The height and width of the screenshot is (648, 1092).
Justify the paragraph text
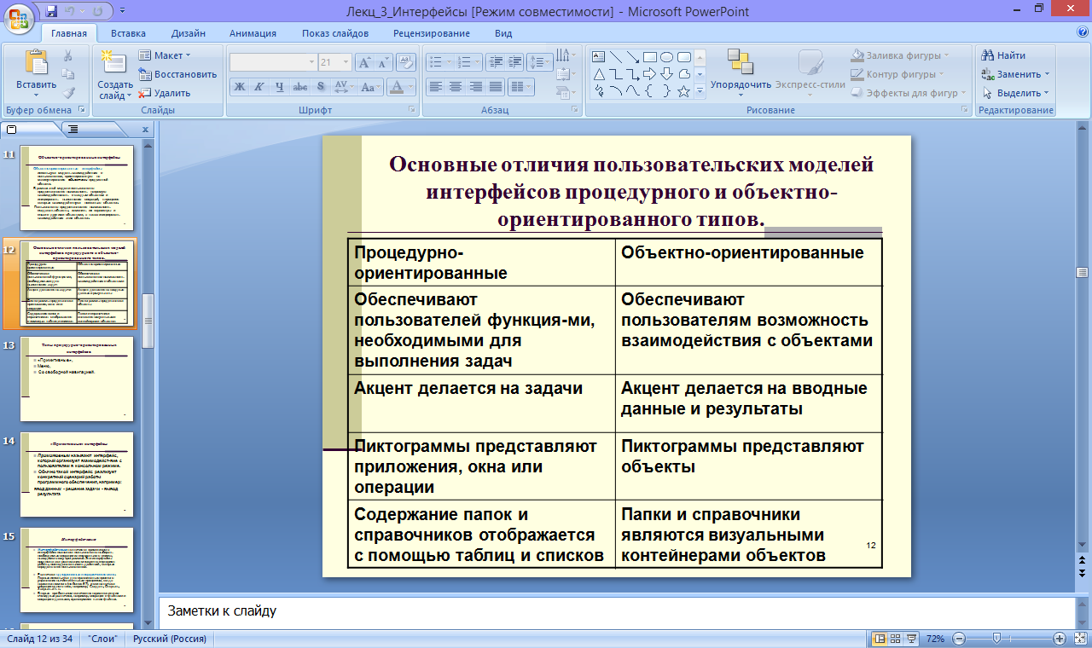(x=495, y=86)
